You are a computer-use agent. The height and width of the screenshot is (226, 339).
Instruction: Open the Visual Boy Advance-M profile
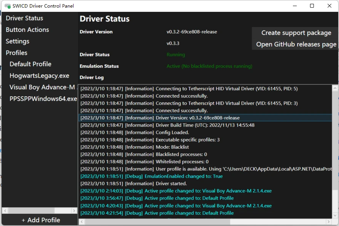(x=43, y=87)
